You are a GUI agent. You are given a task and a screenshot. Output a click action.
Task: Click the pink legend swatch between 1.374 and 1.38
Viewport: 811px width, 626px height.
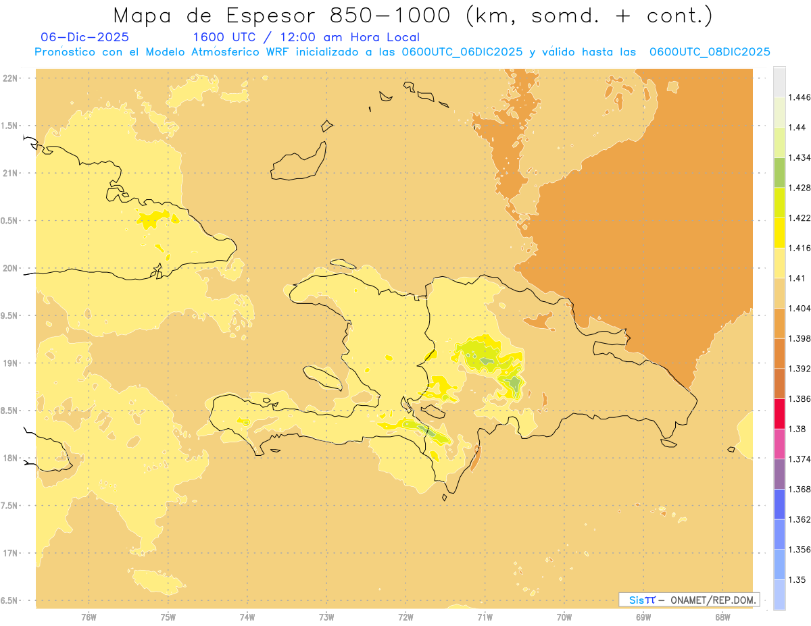[x=779, y=444]
